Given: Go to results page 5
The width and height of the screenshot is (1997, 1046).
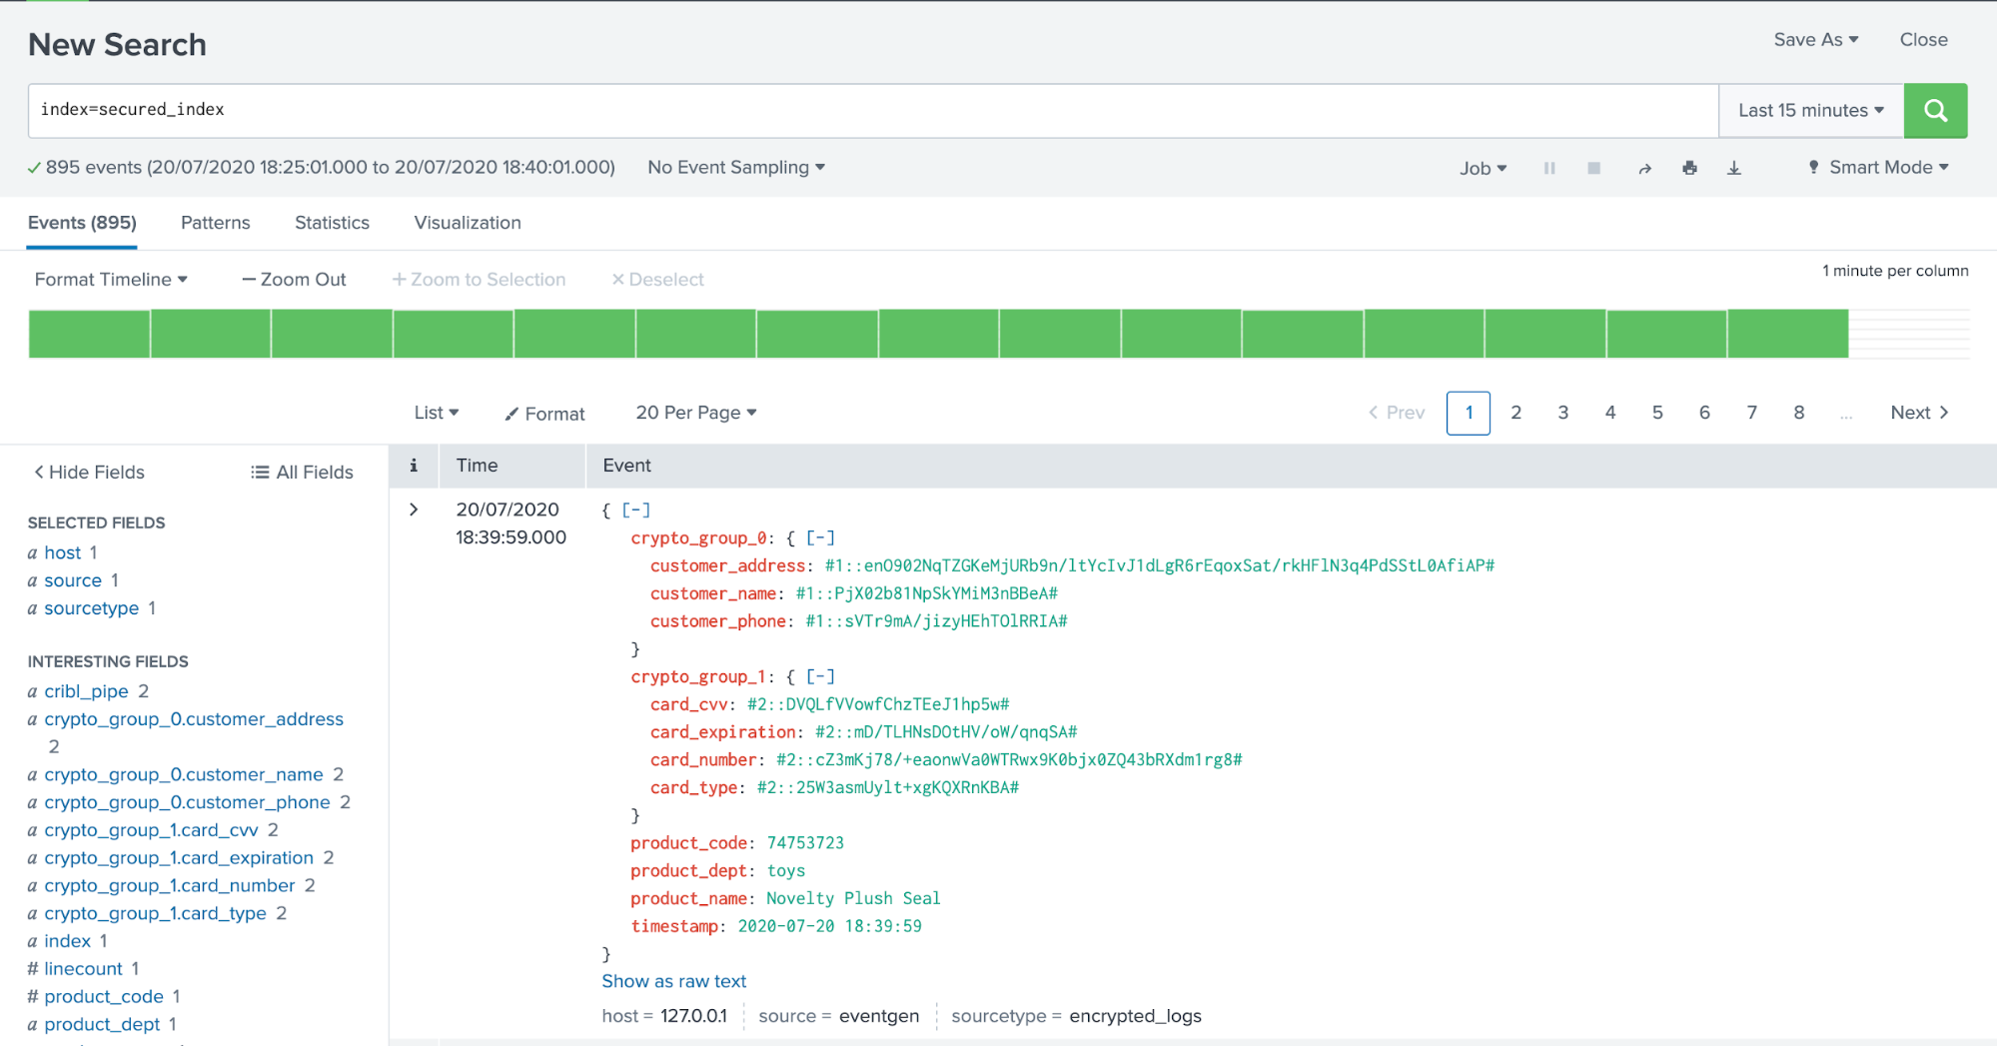Looking at the screenshot, I should click(1657, 413).
